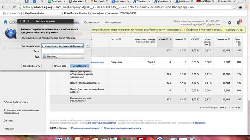Click the Отменить button
This screenshot has width=250, height=140.
click(60, 66)
